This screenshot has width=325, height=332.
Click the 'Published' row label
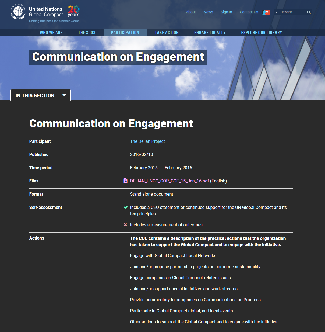coord(39,154)
